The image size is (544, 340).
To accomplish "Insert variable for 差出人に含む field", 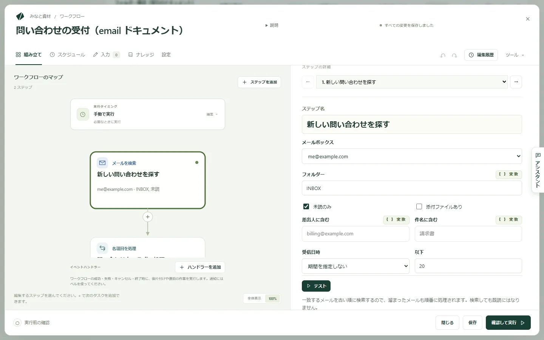I will (396, 219).
